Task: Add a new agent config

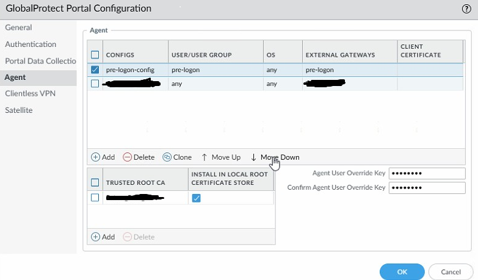Action: [103, 157]
